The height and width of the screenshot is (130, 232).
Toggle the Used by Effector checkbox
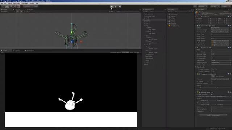pos(212,83)
